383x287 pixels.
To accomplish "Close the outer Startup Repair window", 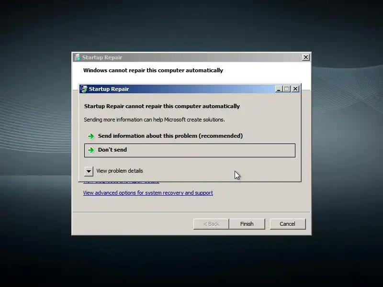I will coord(305,57).
